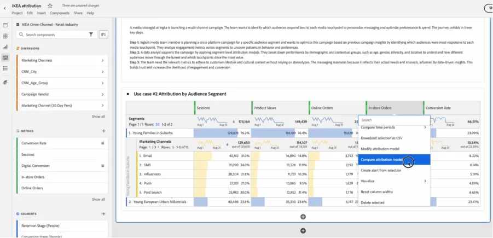
Task: Favorite the IKEA attribution project star
Action: point(50,5)
